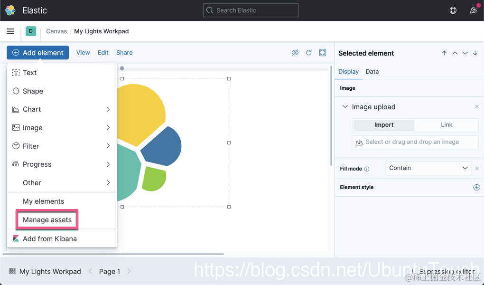Screen dimensions: 484x285
Task: Select Text from the element menu
Action: click(x=62, y=73)
